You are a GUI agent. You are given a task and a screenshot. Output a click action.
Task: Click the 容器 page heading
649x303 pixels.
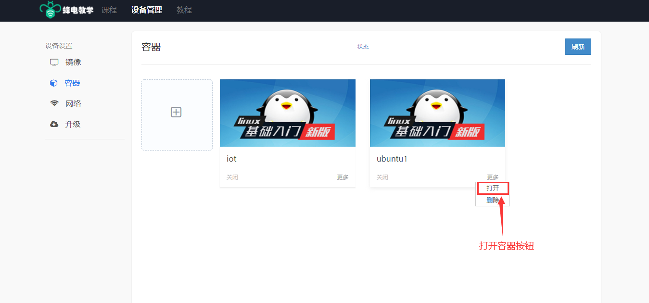[x=151, y=47]
